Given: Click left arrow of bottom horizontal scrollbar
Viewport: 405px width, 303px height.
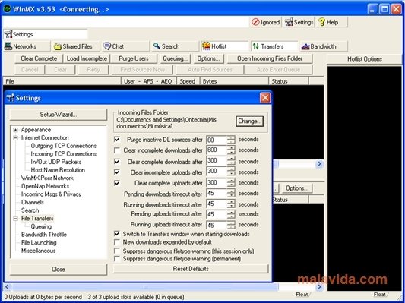Looking at the screenshot, I should coord(7,287).
